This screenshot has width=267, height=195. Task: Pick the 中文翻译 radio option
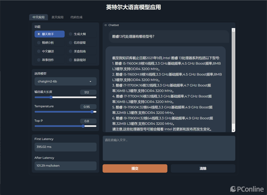[x=49, y=51]
